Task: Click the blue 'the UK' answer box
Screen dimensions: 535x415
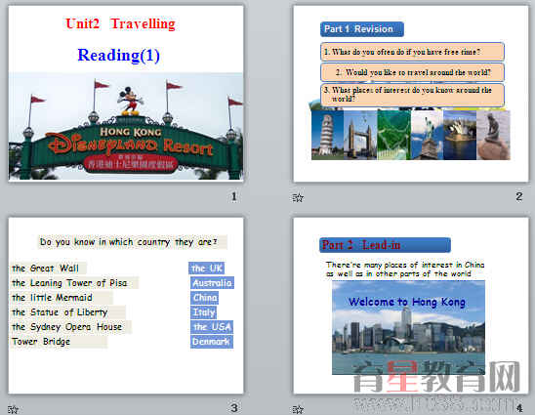Action: (206, 269)
